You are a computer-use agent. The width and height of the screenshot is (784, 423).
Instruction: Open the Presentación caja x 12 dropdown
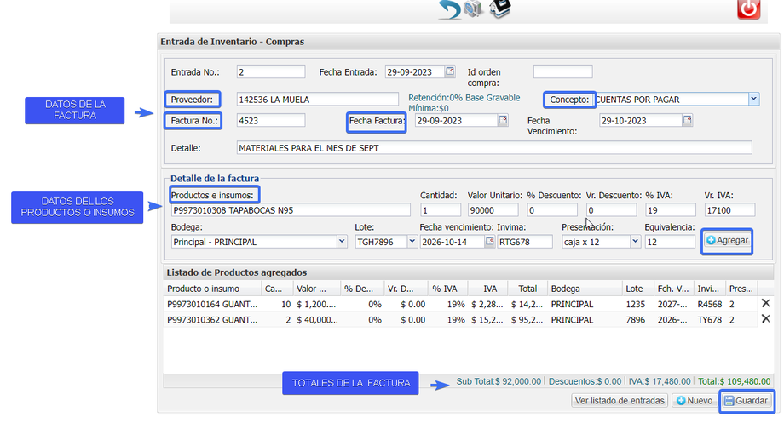click(x=635, y=242)
